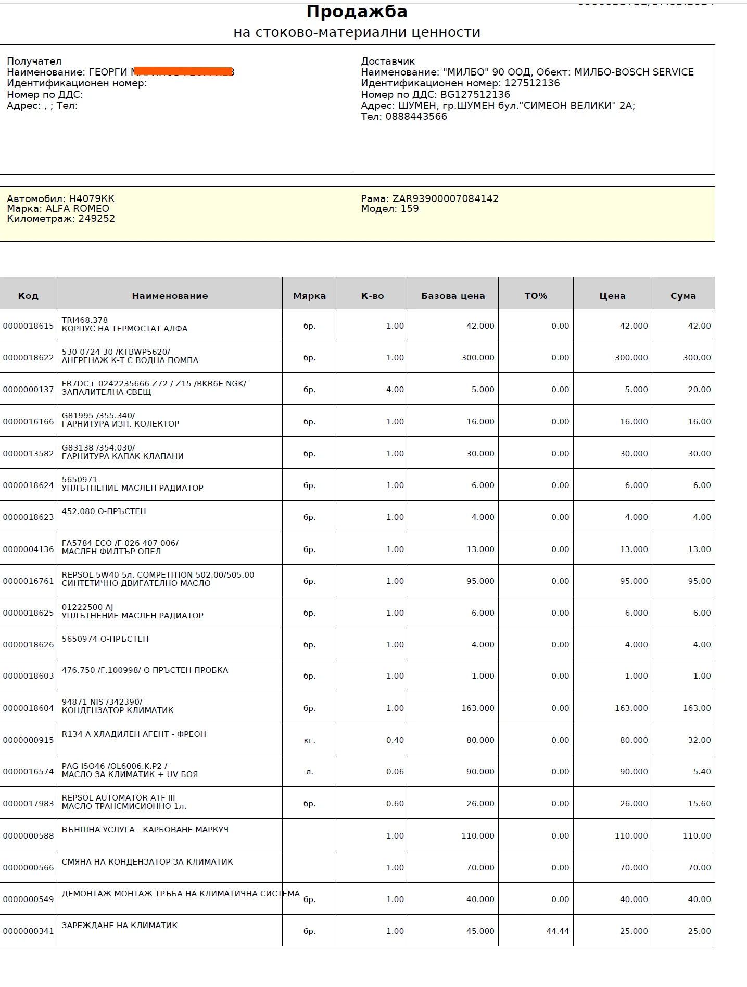747x987 pixels.
Task: Click the 'Цена' column header
Action: [x=612, y=296]
